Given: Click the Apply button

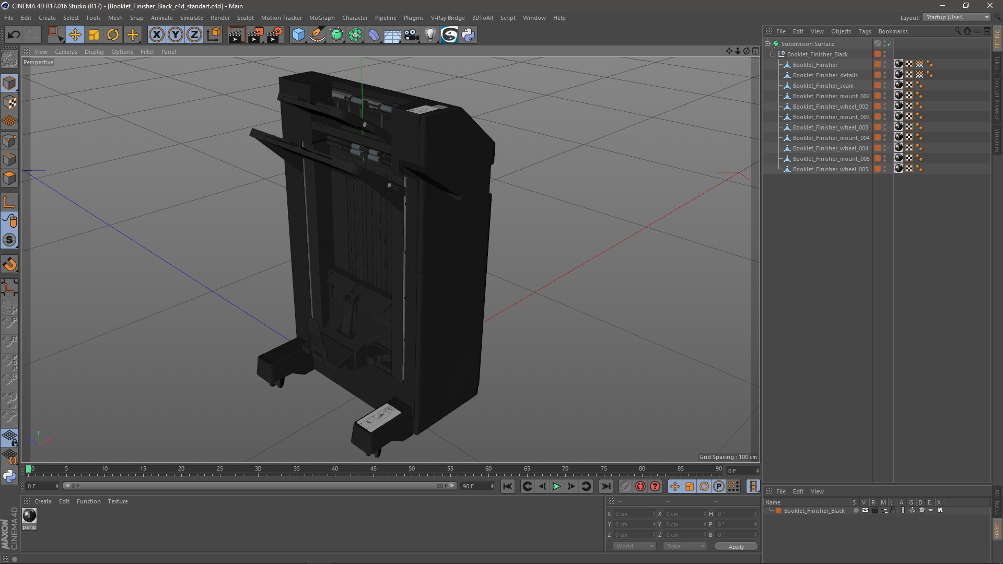Looking at the screenshot, I should (736, 547).
